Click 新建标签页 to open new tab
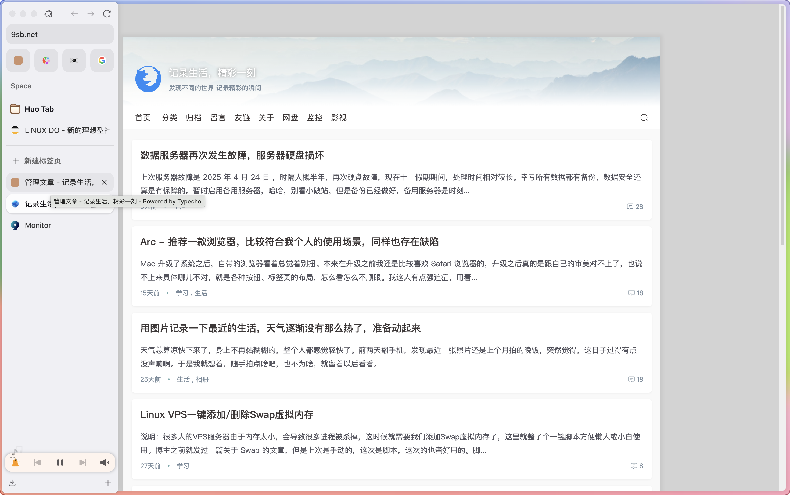 click(x=42, y=161)
